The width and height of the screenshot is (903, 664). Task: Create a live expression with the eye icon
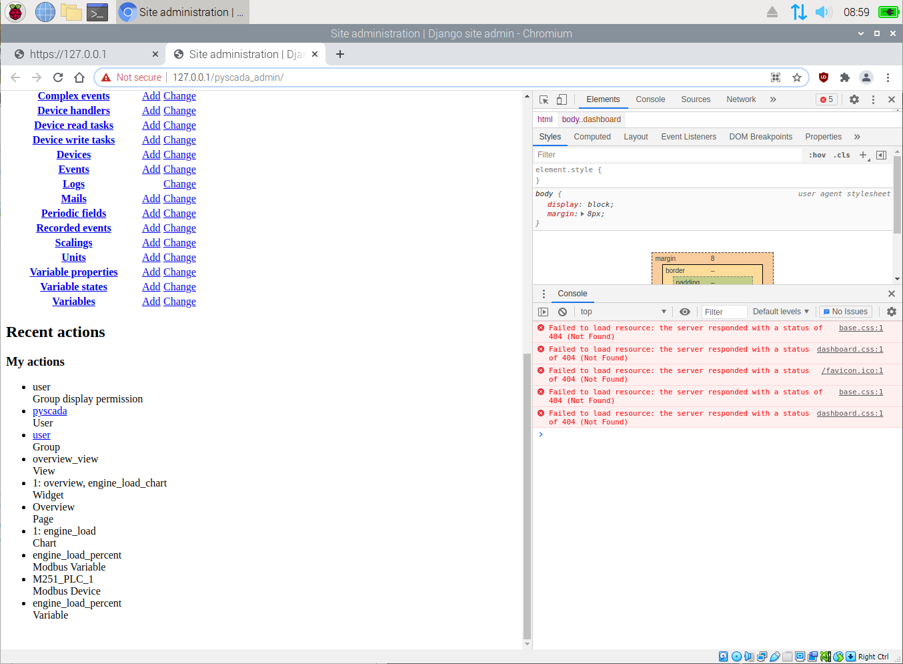click(x=685, y=312)
